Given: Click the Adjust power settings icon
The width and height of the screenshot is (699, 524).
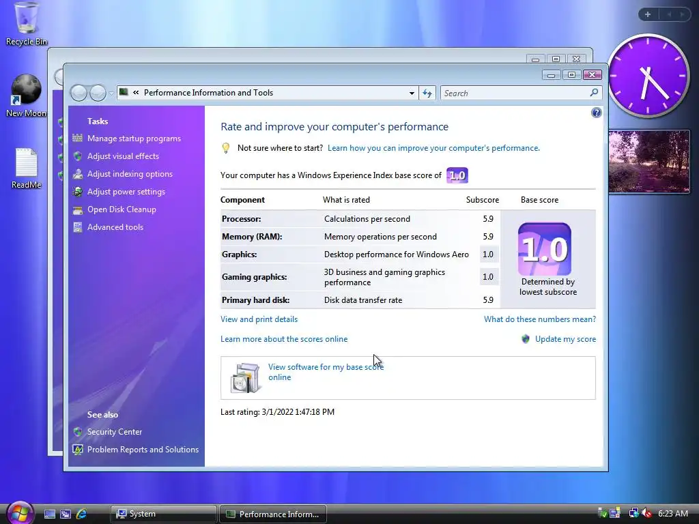Looking at the screenshot, I should (78, 192).
